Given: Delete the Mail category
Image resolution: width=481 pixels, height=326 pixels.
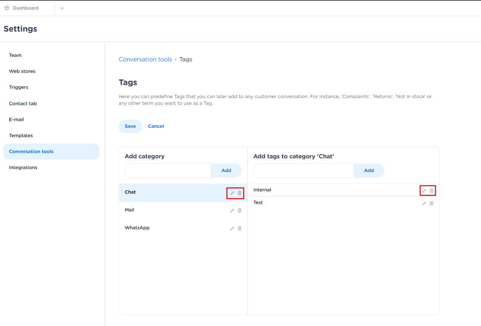Looking at the screenshot, I should click(x=239, y=210).
